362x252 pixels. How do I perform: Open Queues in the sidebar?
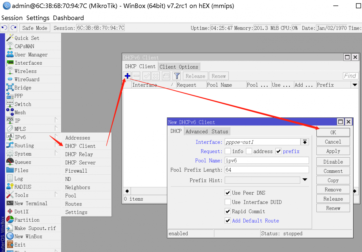(x=23, y=162)
